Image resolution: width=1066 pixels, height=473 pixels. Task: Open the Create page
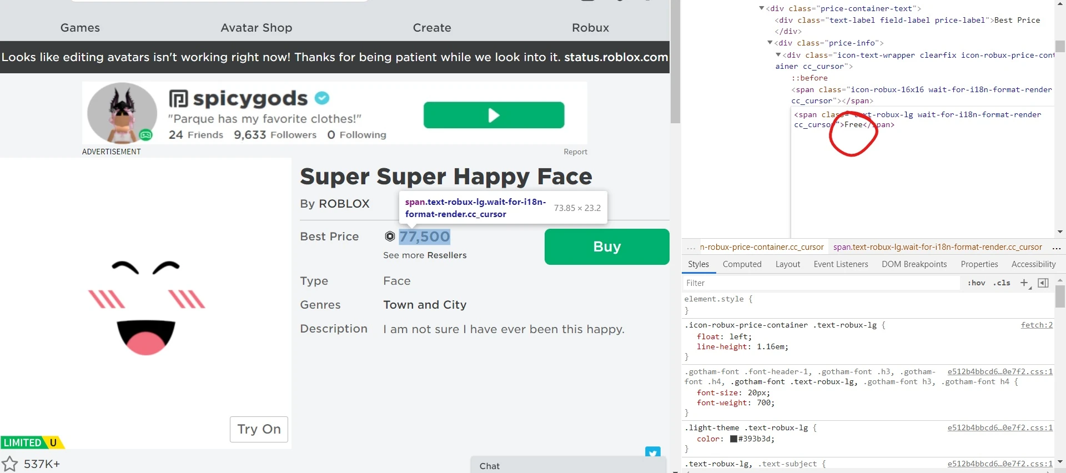[432, 28]
